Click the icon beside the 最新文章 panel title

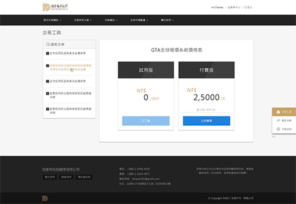[48, 44]
